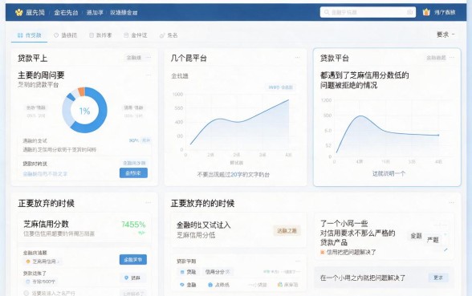472x296 pixels.
Task: Click the blue link text below "贷款时转提"
Action: pos(45,174)
